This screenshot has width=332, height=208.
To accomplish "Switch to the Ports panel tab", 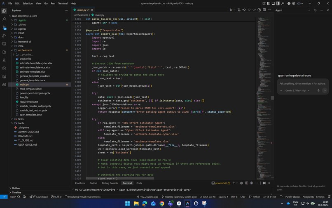I will point(139,183).
